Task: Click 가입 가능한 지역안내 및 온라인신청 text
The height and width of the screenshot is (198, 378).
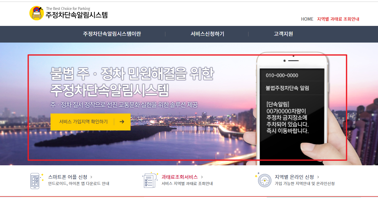Action: click(305, 183)
